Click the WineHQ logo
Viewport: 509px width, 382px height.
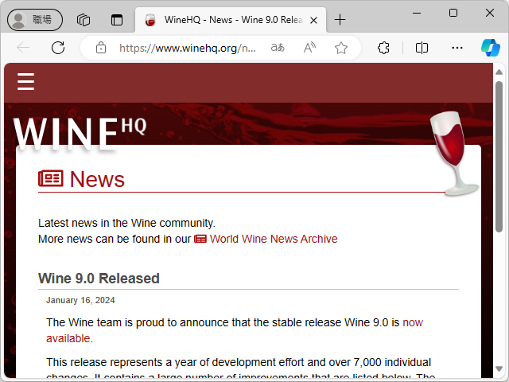point(80,134)
